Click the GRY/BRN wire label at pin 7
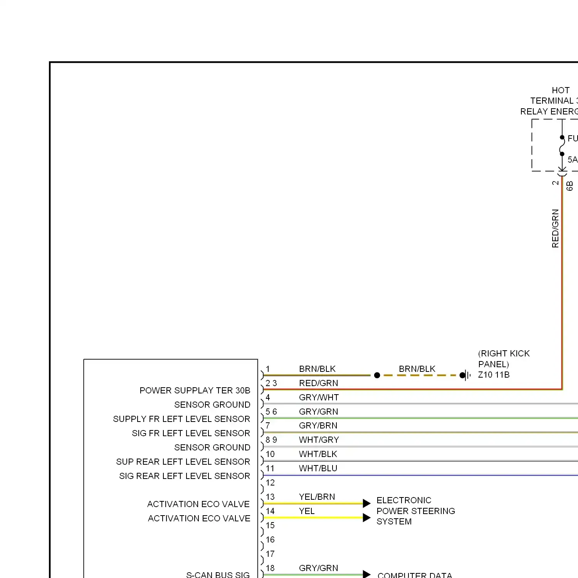 (318, 425)
